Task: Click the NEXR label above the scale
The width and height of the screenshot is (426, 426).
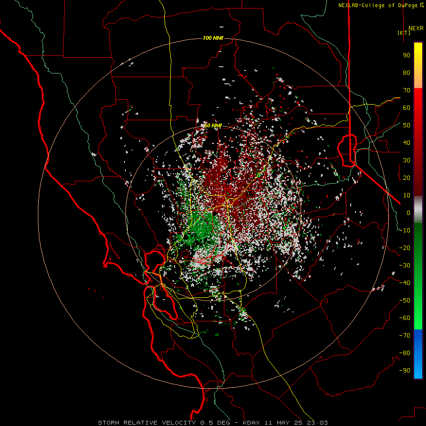Action: tap(416, 28)
